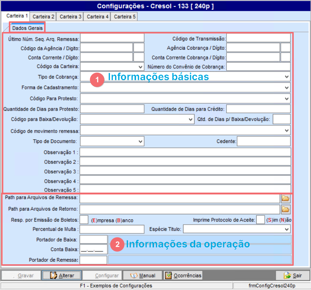Click Resp. por Emissão de Boletos box

click(84, 220)
